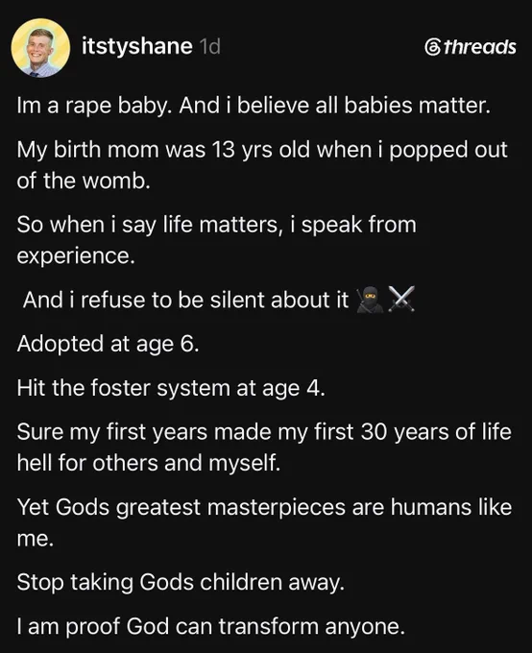This screenshot has width=532, height=653.
Task: Click the line 'And i believe all babies matter'
Action: click(335, 106)
